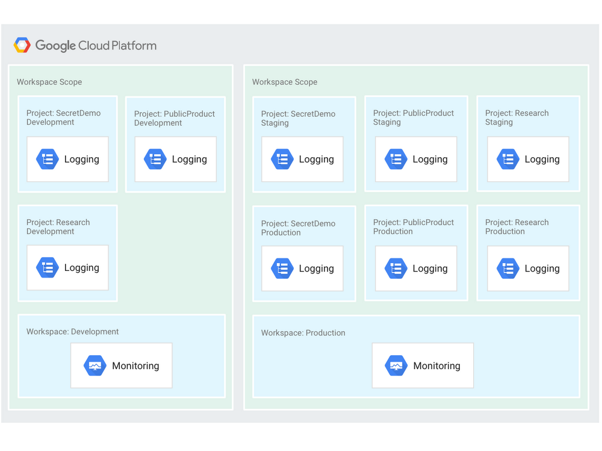Click the Project: PublicProduct Production label
This screenshot has height=451, width=602.
414,226
